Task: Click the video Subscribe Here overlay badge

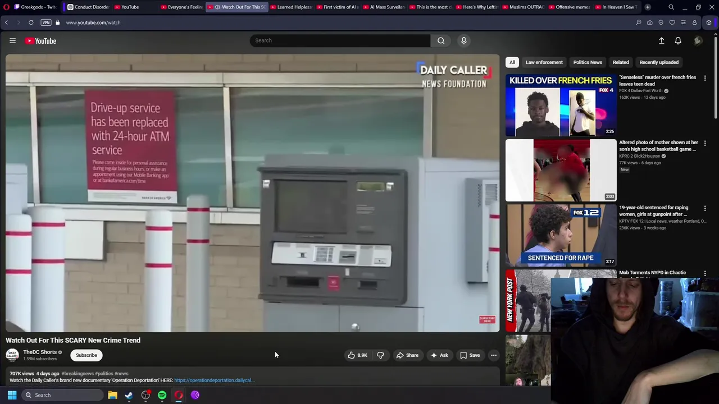Action: (487, 319)
